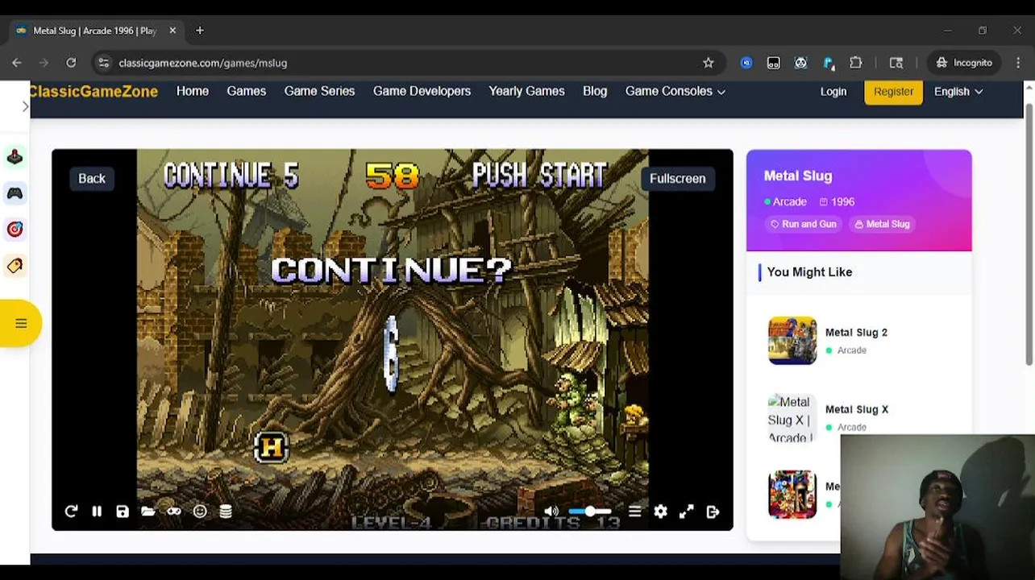Click the Metal Slug series tag

pos(882,224)
